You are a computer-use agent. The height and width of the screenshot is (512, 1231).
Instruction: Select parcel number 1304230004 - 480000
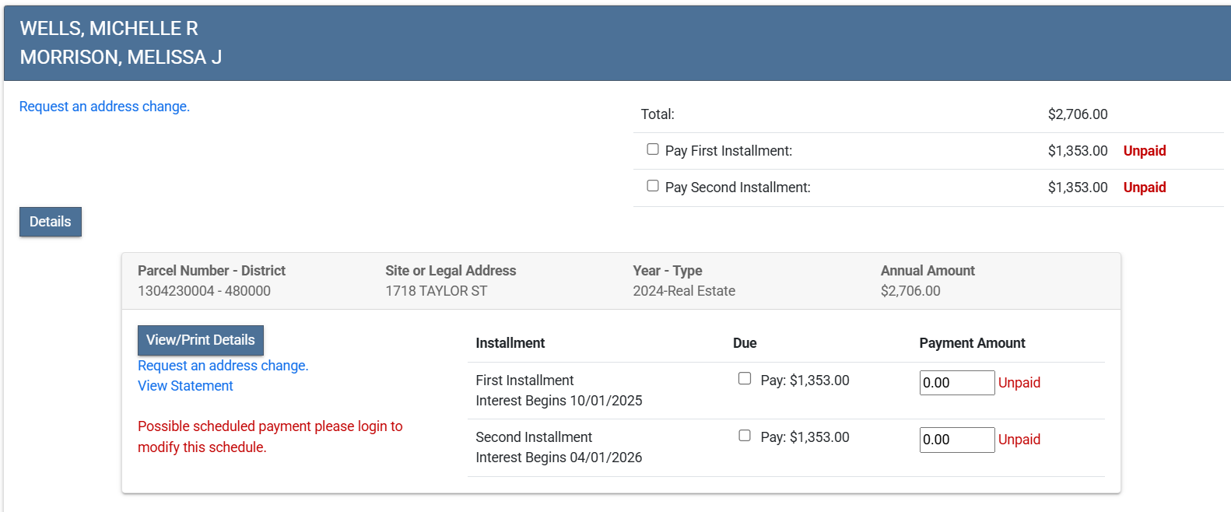coord(204,291)
